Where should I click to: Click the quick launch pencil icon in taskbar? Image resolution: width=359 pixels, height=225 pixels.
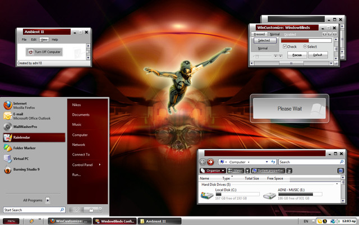(x=31, y=221)
